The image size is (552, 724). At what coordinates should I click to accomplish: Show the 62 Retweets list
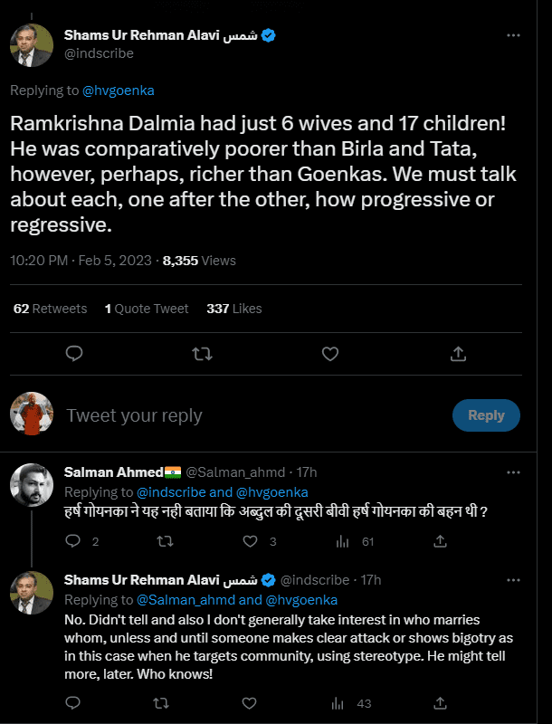[x=51, y=309]
